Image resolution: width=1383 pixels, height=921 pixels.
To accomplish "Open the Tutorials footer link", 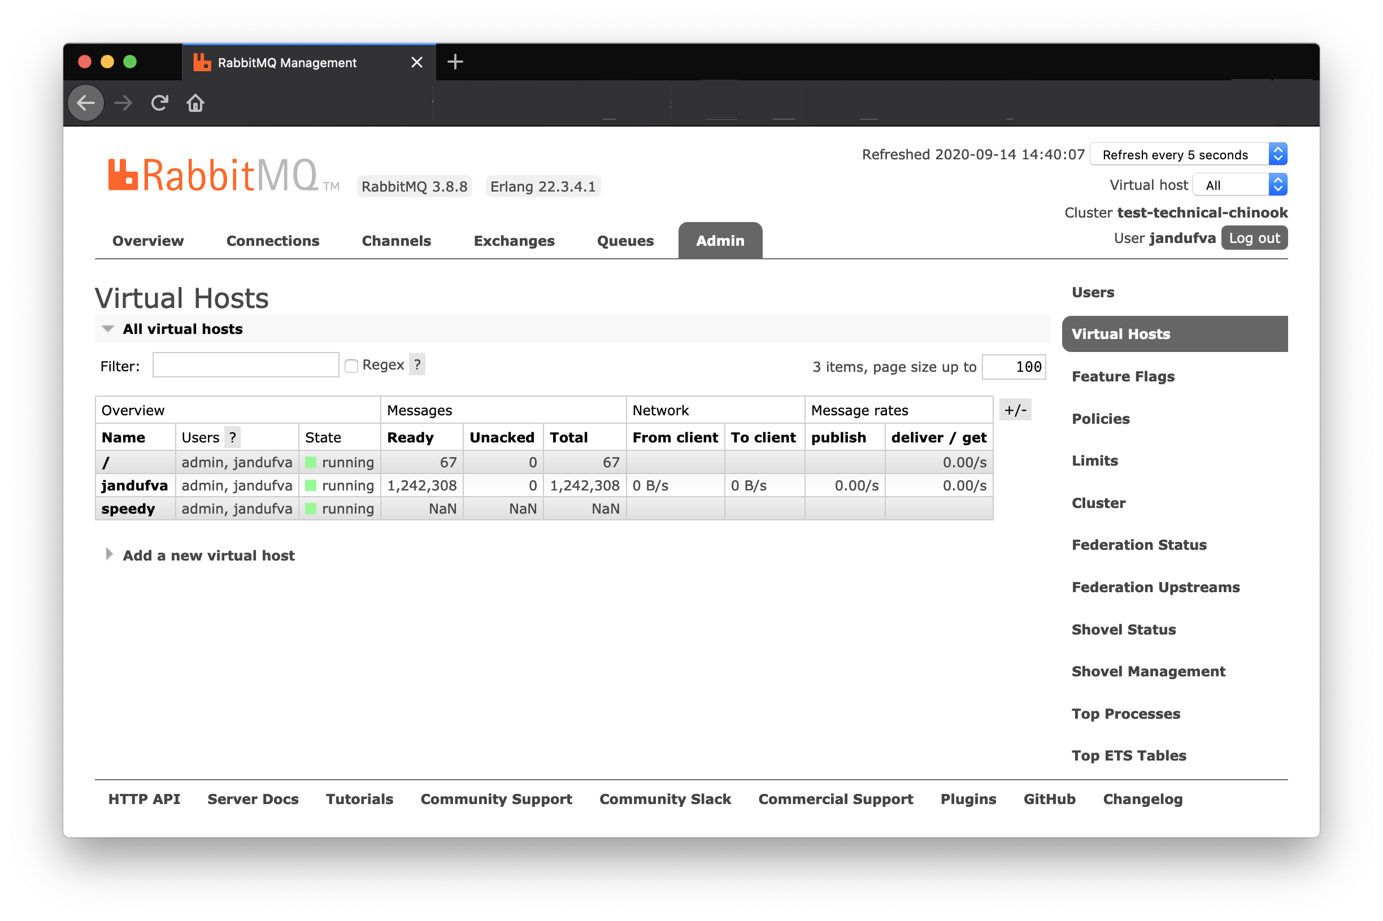I will click(359, 799).
